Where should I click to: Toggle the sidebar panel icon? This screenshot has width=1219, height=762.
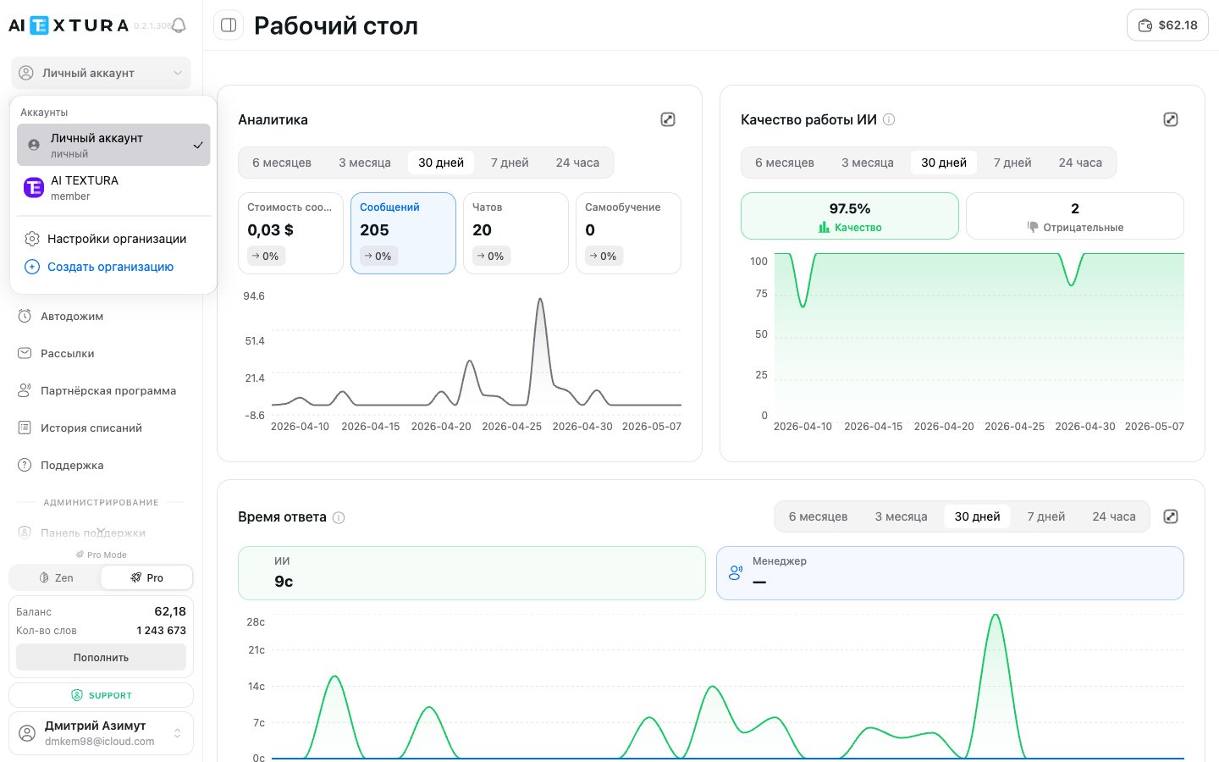tap(229, 25)
